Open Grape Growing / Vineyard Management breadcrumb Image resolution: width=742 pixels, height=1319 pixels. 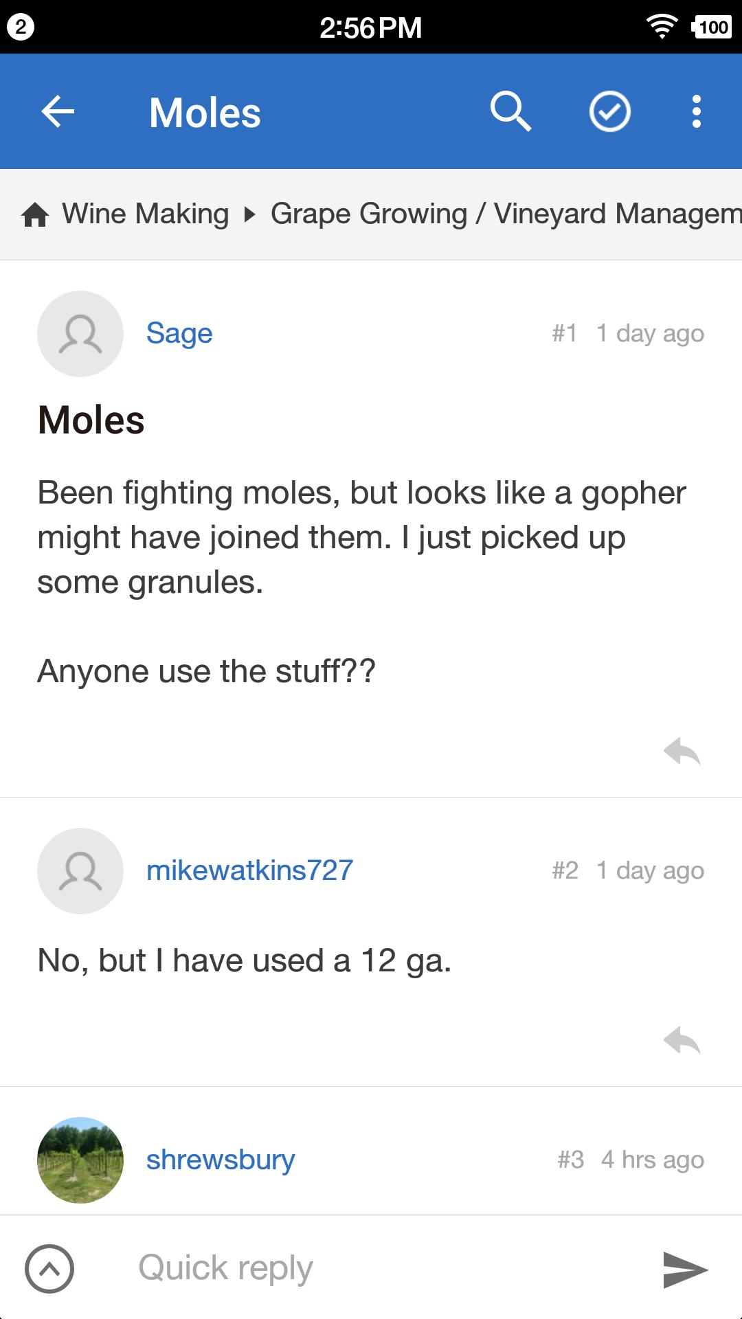click(x=506, y=214)
